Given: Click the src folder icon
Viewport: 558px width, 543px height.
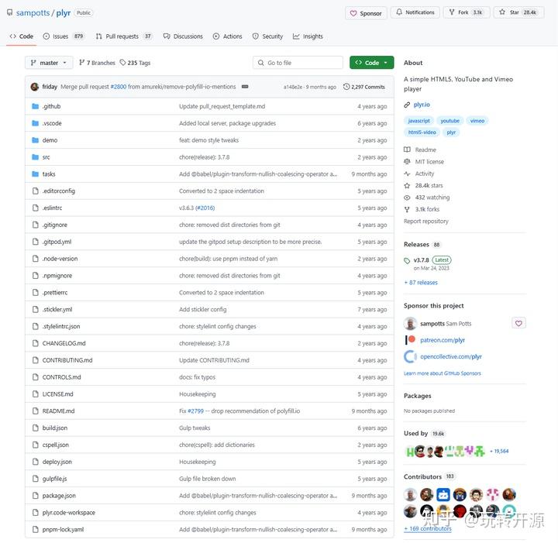Looking at the screenshot, I should pyautogui.click(x=35, y=156).
